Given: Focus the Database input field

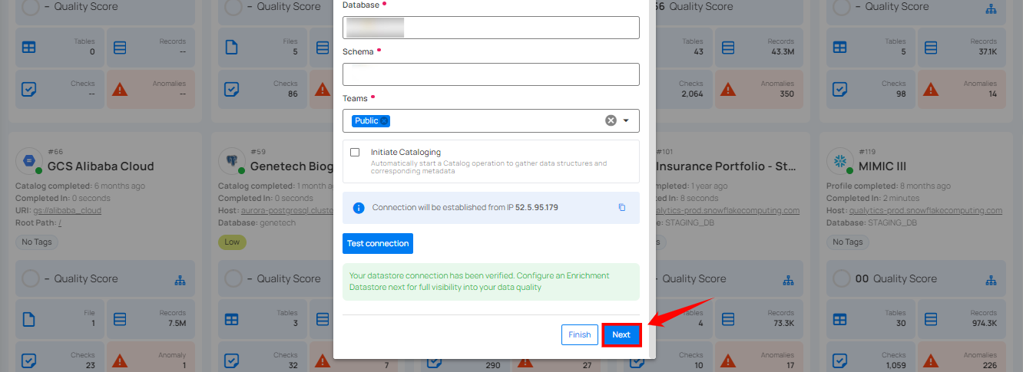Looking at the screenshot, I should [491, 28].
